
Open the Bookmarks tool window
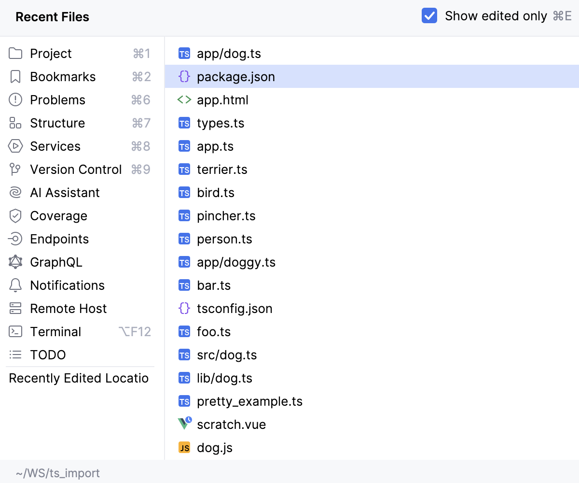point(63,76)
